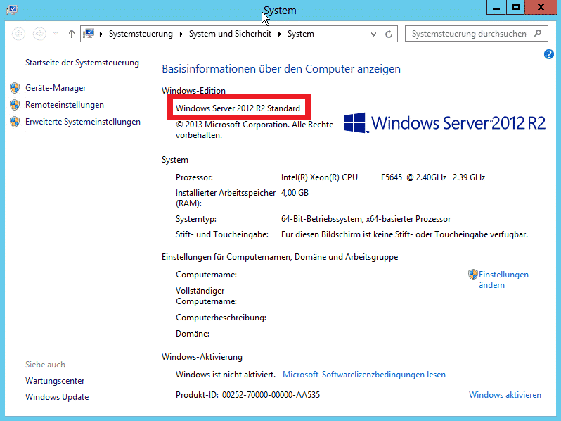Close the System window
The height and width of the screenshot is (421, 561).
[541, 8]
